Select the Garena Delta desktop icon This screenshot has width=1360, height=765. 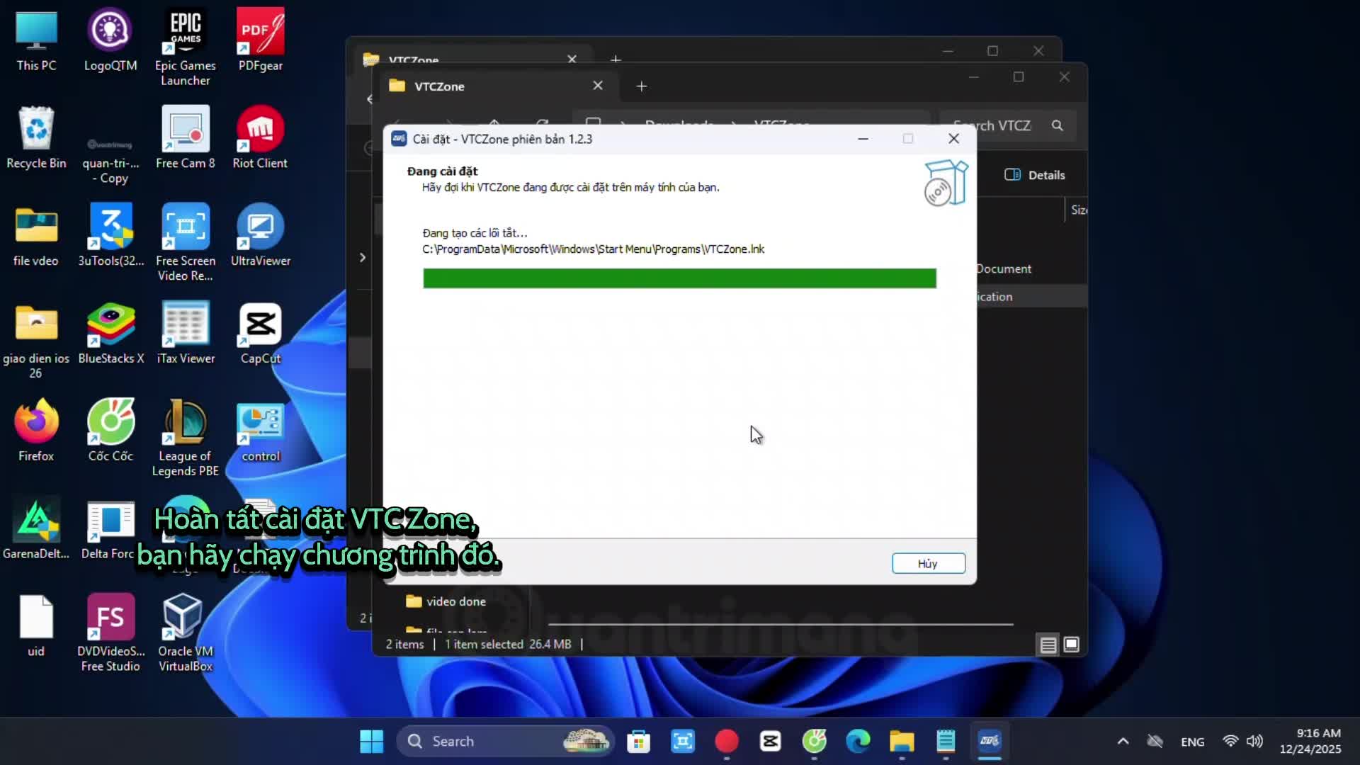pyautogui.click(x=36, y=530)
